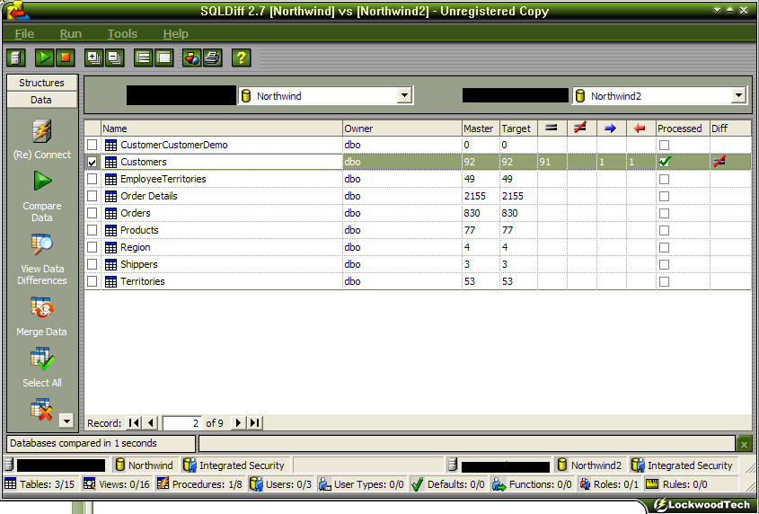
Task: Click the red left-arrow column header
Action: click(641, 128)
